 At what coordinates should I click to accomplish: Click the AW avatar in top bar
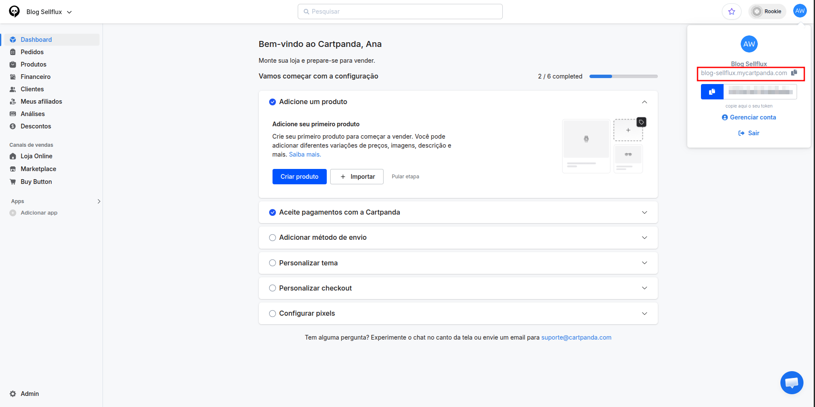pyautogui.click(x=800, y=11)
